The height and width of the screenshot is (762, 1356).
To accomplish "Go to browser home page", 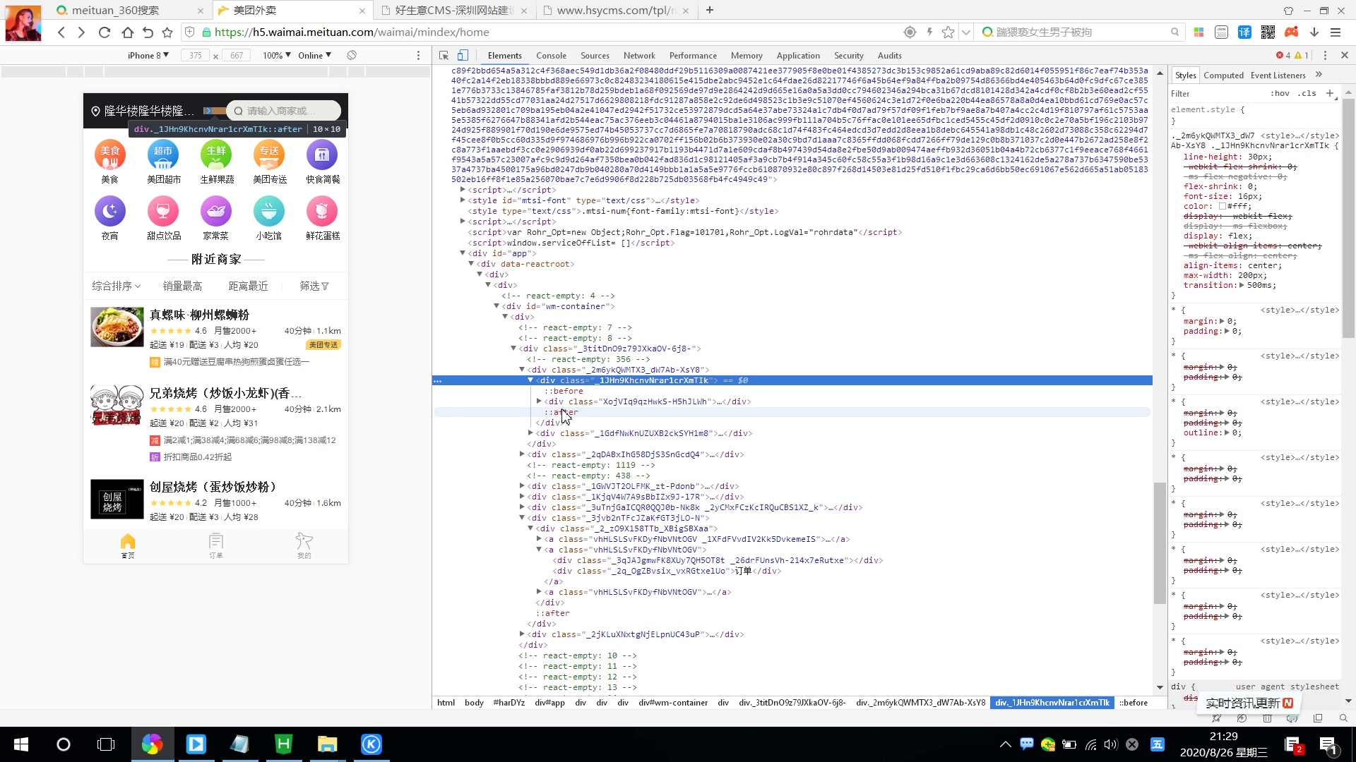I will coord(127,32).
